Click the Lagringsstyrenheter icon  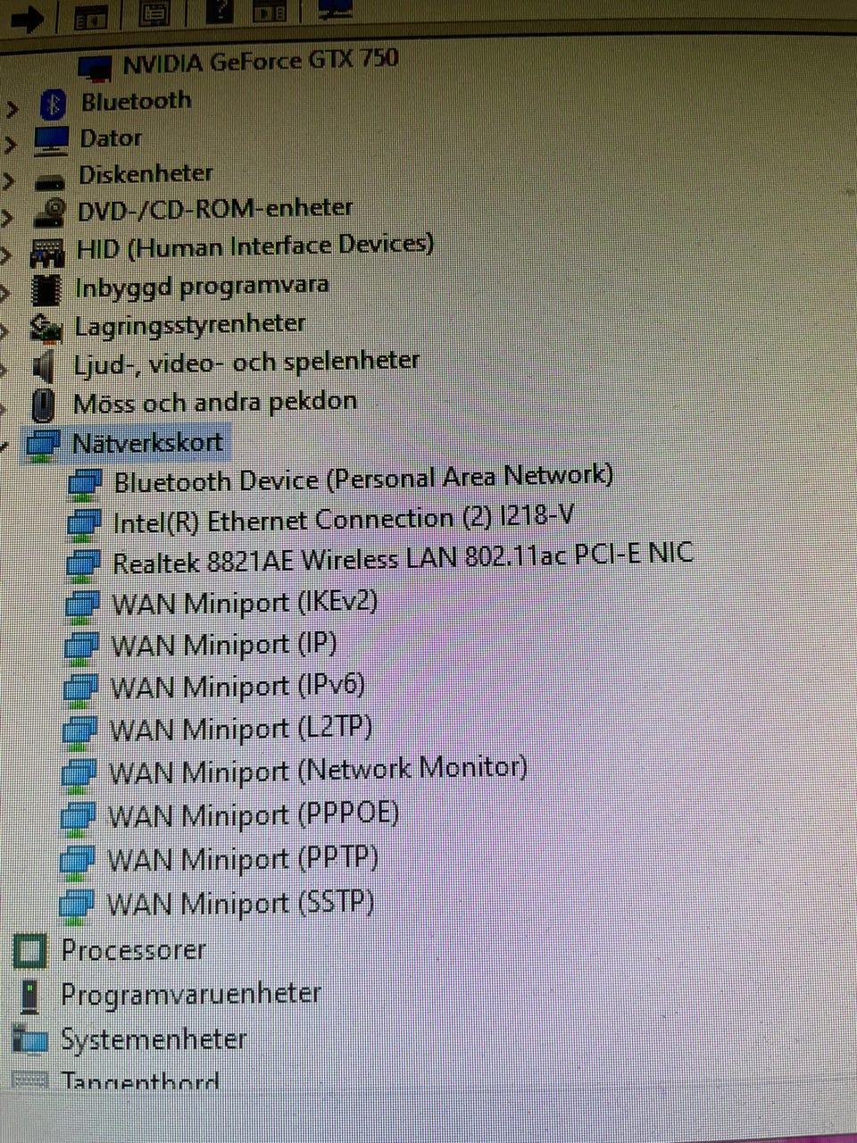pos(46,328)
